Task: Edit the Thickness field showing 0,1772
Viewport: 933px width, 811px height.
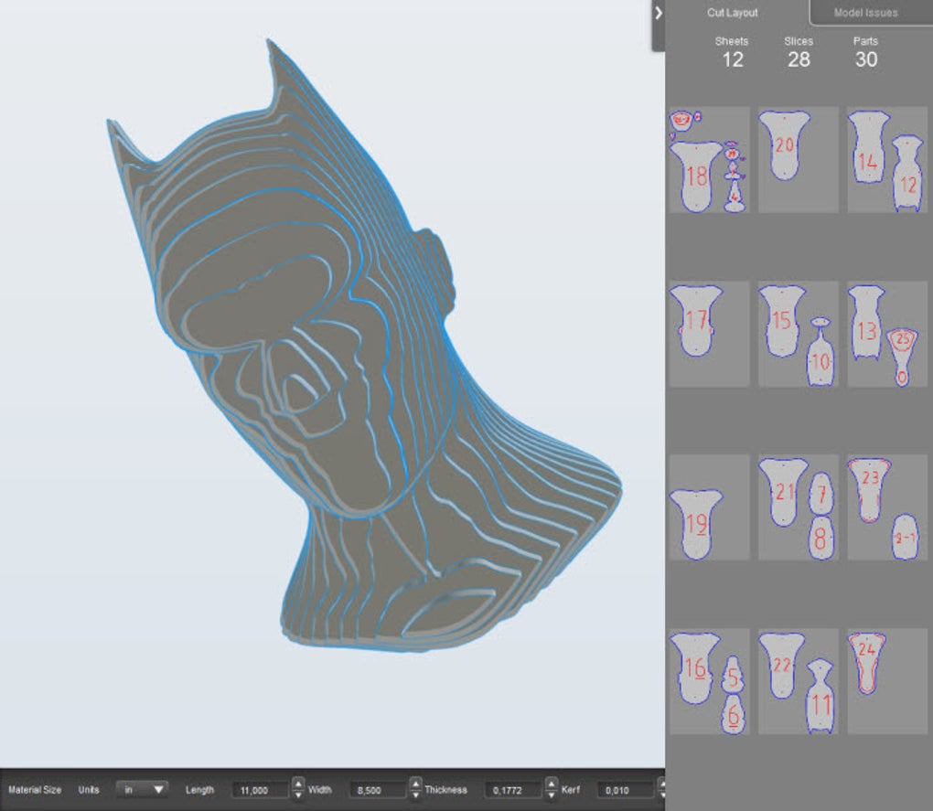Action: pyautogui.click(x=512, y=790)
